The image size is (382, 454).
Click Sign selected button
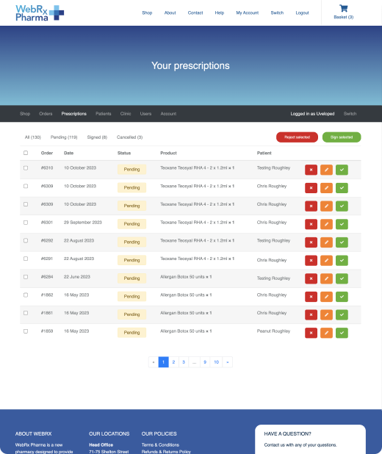(342, 137)
